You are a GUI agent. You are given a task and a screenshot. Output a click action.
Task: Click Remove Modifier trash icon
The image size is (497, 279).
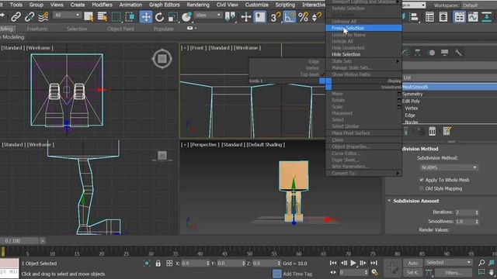coord(432,131)
